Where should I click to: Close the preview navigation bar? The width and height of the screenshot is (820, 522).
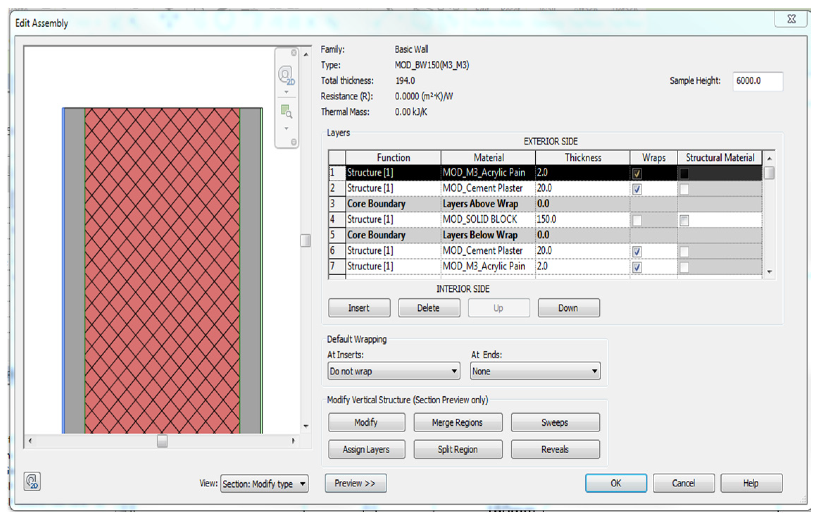(294, 53)
